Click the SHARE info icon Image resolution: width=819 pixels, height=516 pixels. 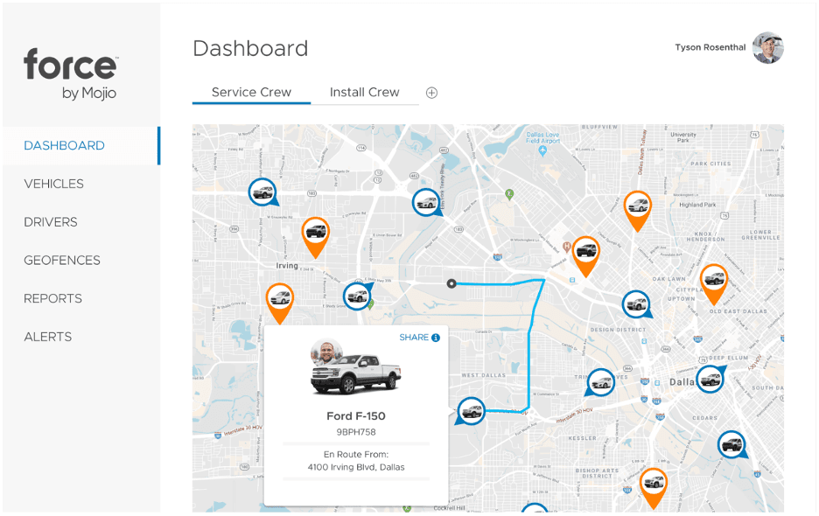tap(436, 338)
